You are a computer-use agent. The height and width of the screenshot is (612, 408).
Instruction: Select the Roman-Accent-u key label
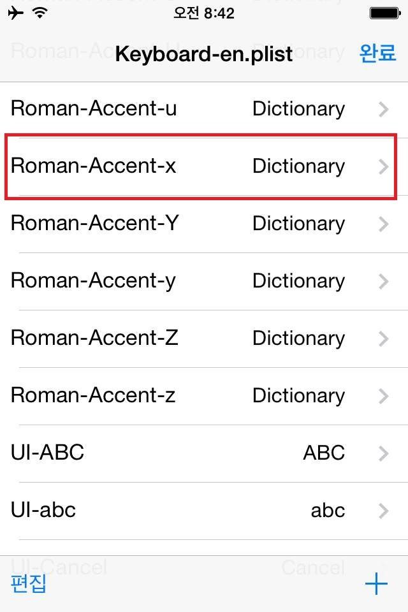[x=94, y=109]
